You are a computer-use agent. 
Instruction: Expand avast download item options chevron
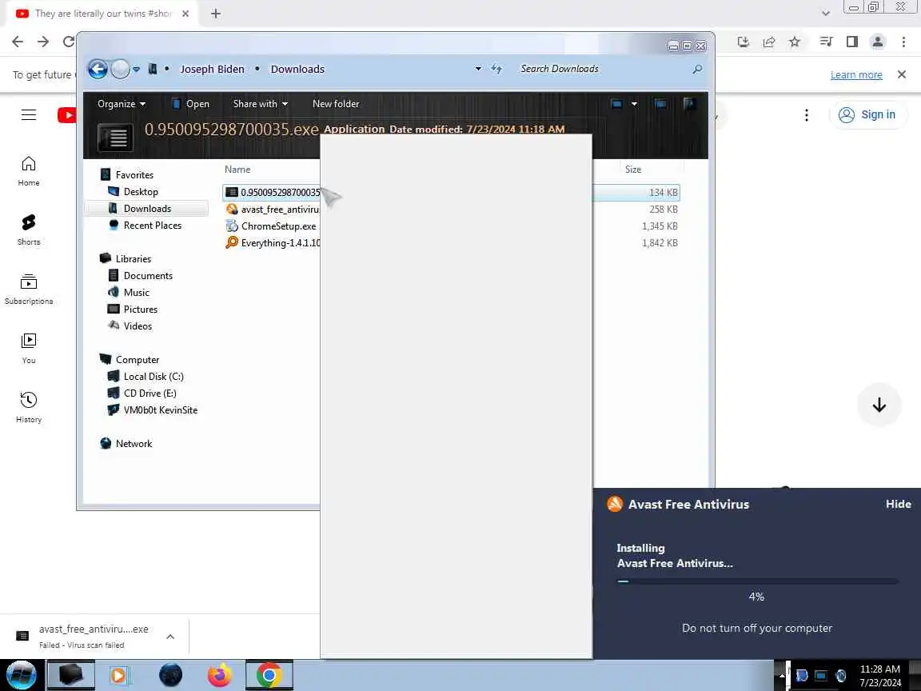click(170, 637)
